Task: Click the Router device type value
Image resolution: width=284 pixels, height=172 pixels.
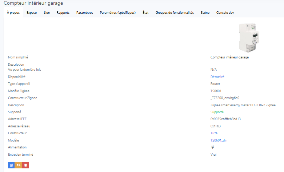Action: (x=215, y=84)
